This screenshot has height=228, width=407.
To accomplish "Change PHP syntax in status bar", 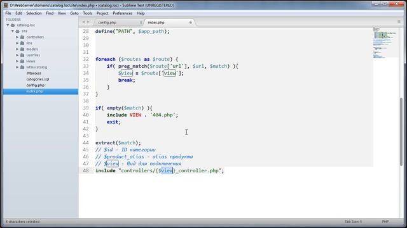I will [385, 222].
